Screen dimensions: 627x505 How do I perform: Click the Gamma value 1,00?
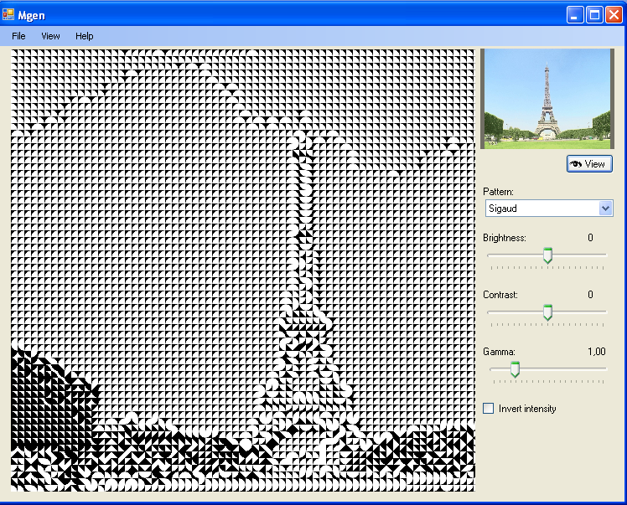[597, 352]
